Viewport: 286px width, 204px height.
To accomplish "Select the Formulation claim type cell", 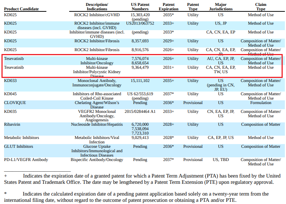I will 261,103.
